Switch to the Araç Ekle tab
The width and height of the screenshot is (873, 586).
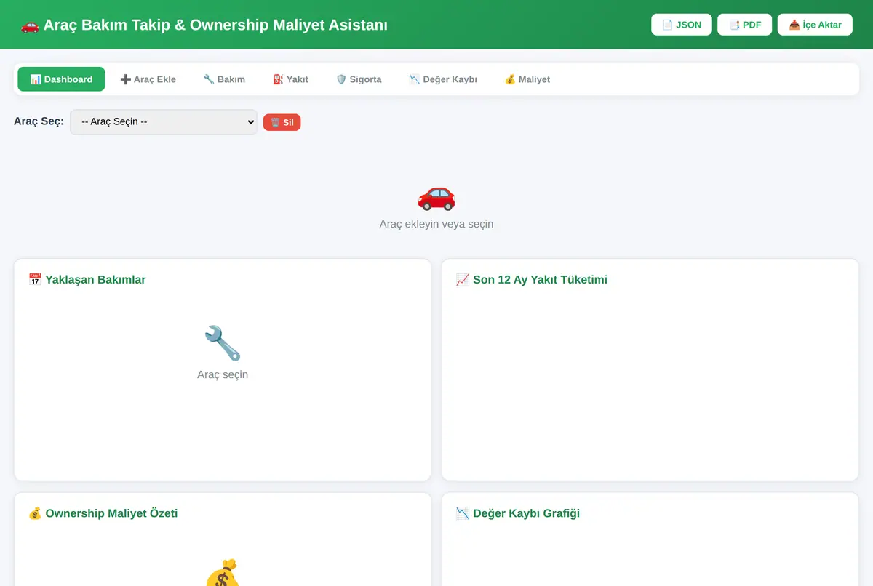tap(148, 79)
